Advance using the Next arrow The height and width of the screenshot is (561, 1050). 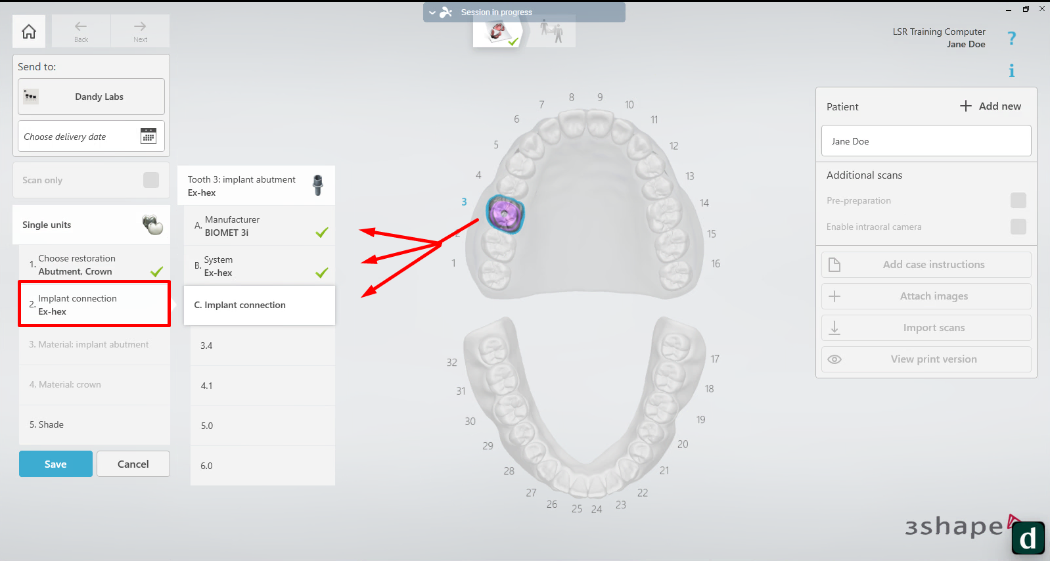140,30
